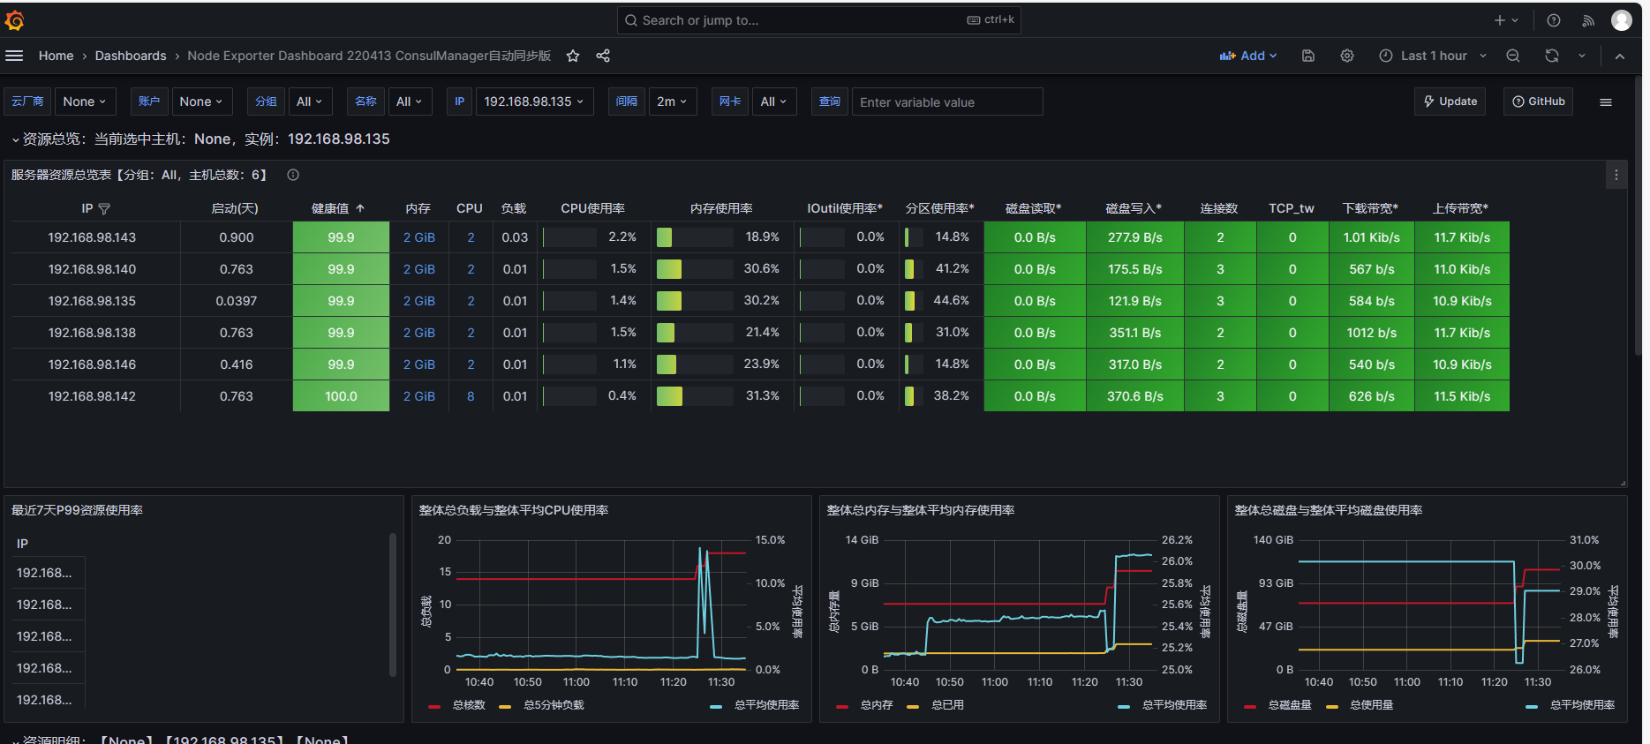Open the CPU count 8 link for 192.168.98.142
Viewport: 1650px width, 744px height.
coord(471,396)
